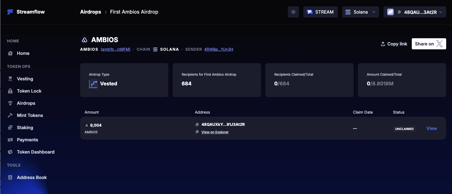Click the Staking coins icon
452x194 pixels.
tap(10, 127)
